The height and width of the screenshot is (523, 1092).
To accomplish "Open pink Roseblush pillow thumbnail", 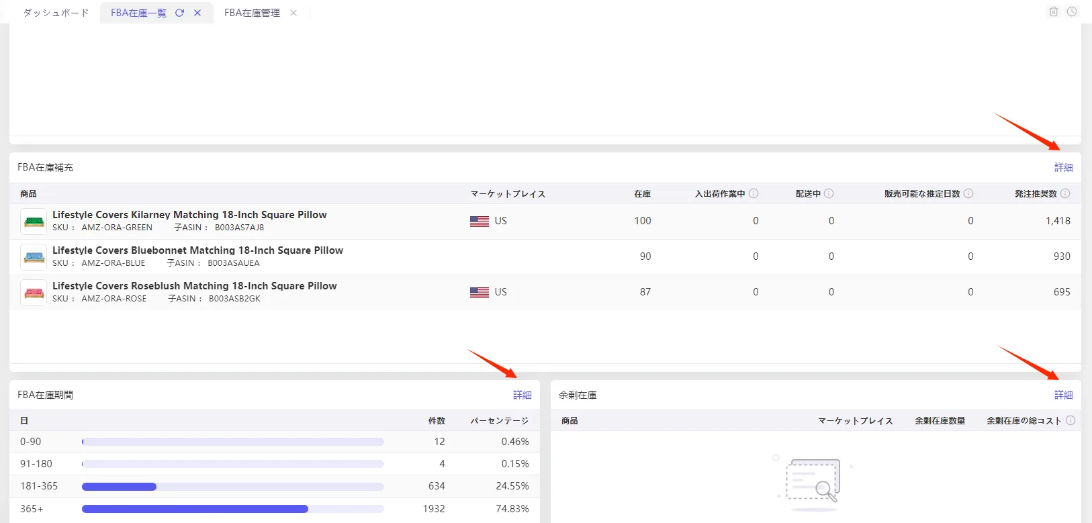I will [34, 293].
